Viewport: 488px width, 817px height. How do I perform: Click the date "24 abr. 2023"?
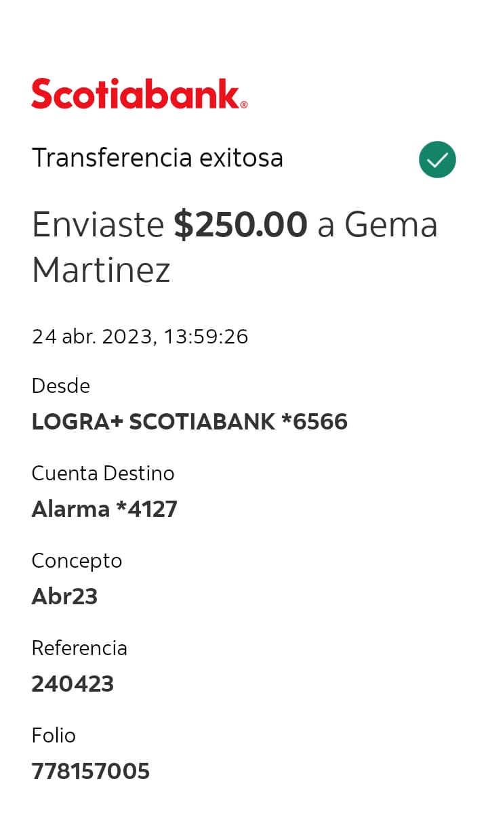point(94,337)
